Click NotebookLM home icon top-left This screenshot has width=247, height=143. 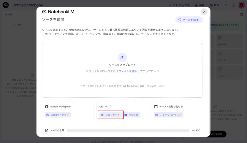pos(6,5)
